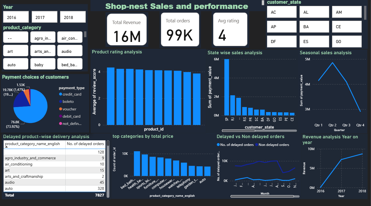Click the Total 7827 row in table
The width and height of the screenshot is (371, 206).
pyautogui.click(x=54, y=195)
